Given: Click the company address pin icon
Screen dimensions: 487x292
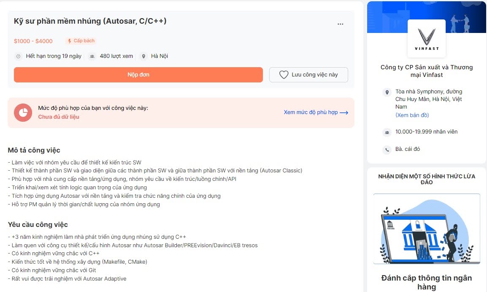Looking at the screenshot, I should tap(387, 92).
